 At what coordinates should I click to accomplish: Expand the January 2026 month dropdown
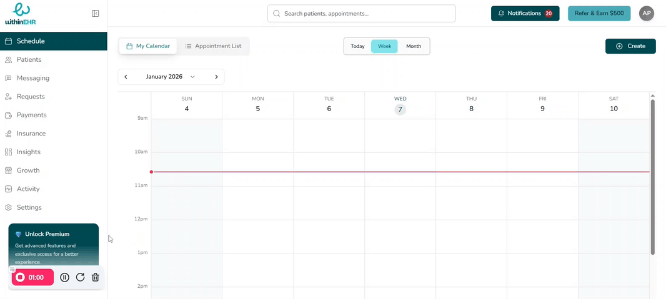192,77
